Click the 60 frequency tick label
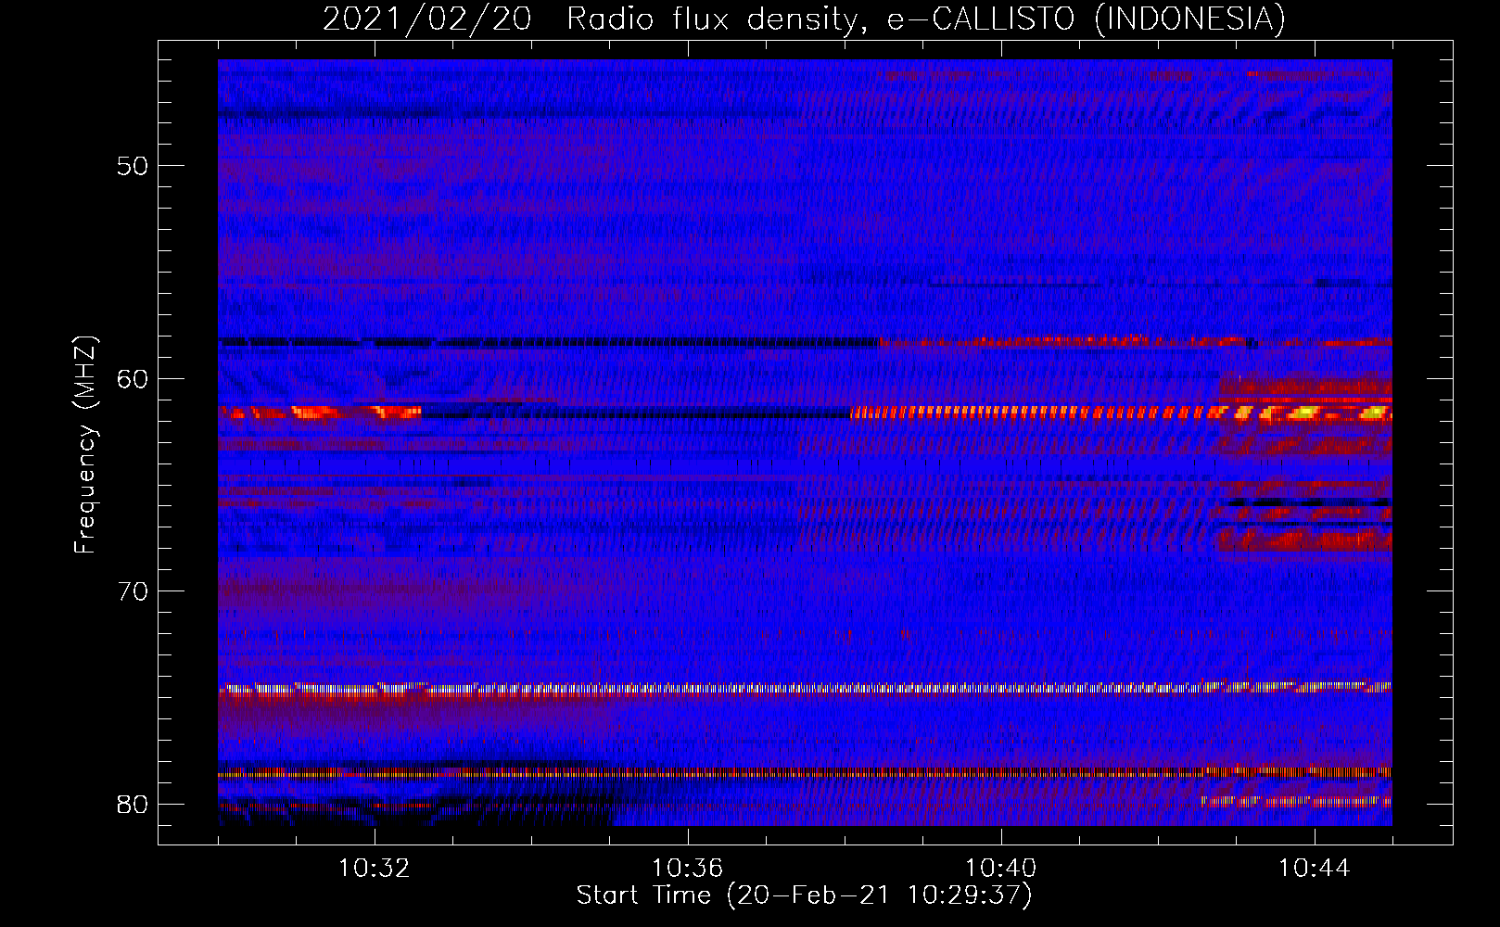The image size is (1500, 927). [133, 379]
